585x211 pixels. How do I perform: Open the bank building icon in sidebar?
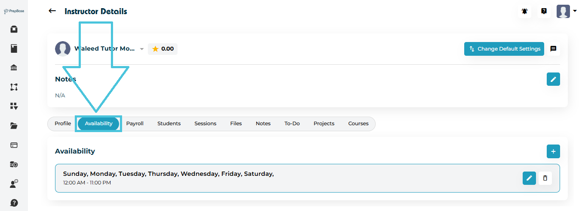(14, 68)
